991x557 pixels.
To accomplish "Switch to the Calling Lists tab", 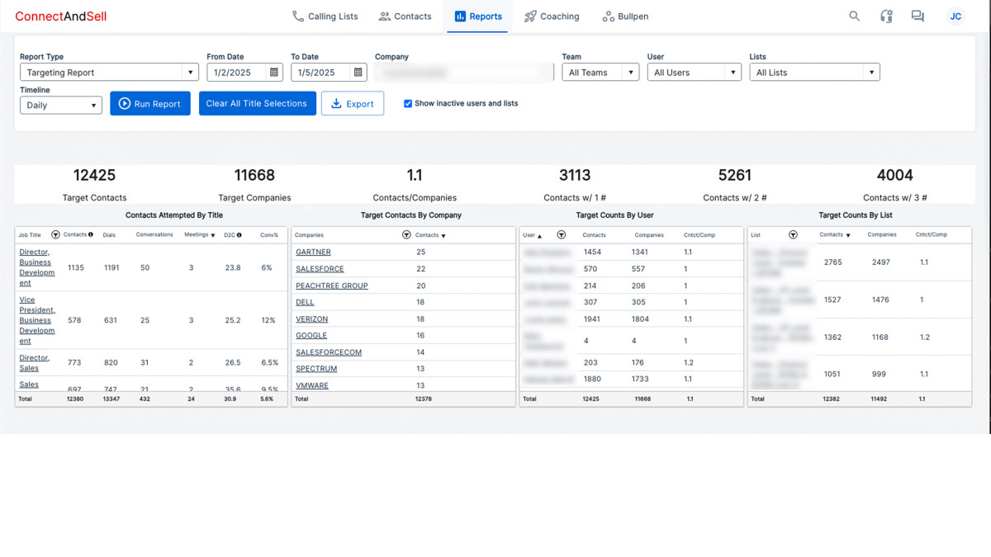I will (325, 17).
